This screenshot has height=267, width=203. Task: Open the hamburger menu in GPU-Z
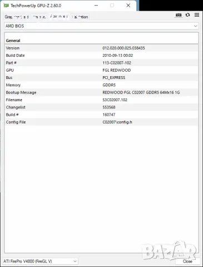pos(197,15)
